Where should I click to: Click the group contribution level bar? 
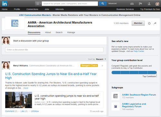pos(134,73)
